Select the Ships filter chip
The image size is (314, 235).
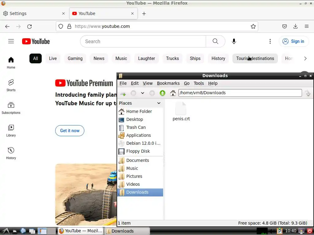click(195, 58)
